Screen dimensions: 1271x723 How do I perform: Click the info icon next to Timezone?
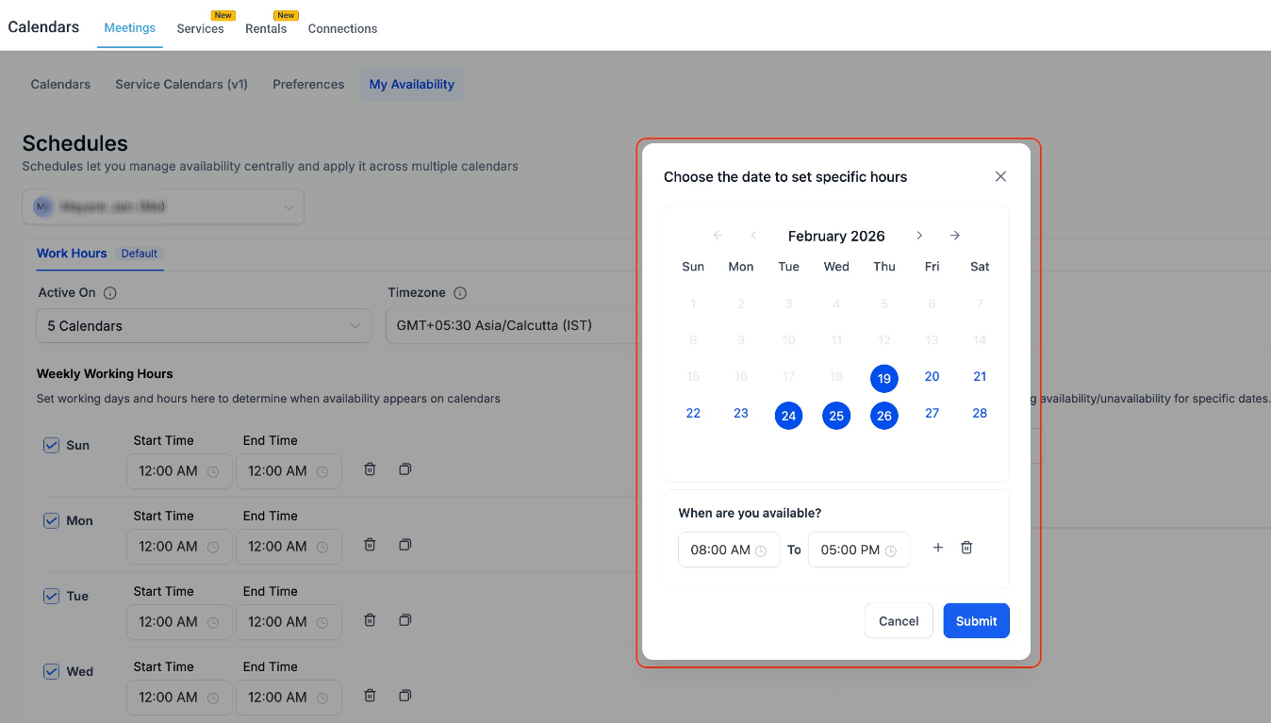[459, 292]
